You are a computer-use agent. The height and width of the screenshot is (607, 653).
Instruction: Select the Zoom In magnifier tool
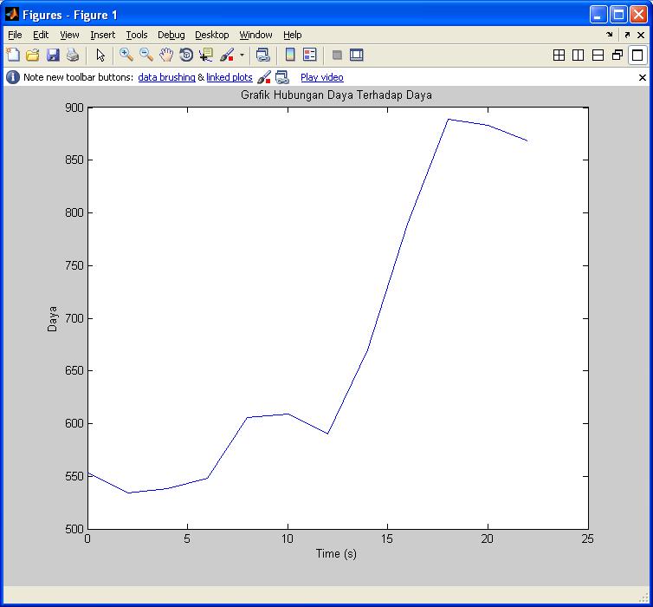click(x=126, y=55)
